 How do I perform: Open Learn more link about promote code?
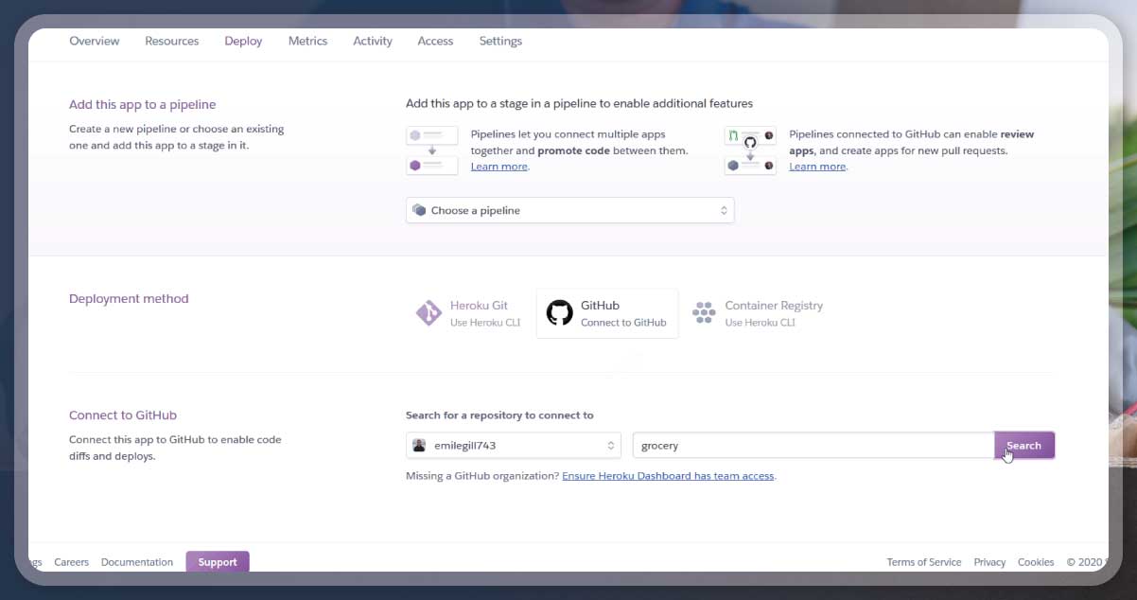[x=499, y=167]
